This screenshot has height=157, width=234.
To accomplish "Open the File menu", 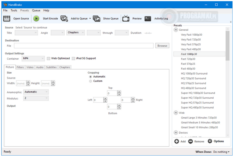I will tap(5, 10).
